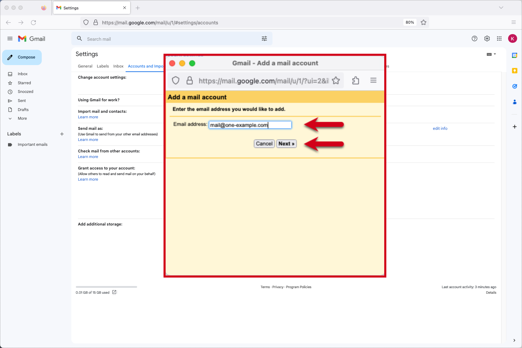Show site security lock info
Screen dimensions: 522x348
pyautogui.click(x=96, y=22)
